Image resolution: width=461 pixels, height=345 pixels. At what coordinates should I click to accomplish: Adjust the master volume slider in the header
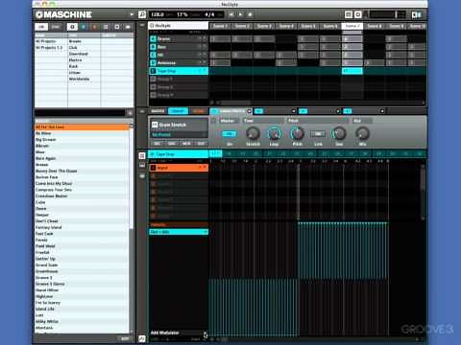coord(388,14)
